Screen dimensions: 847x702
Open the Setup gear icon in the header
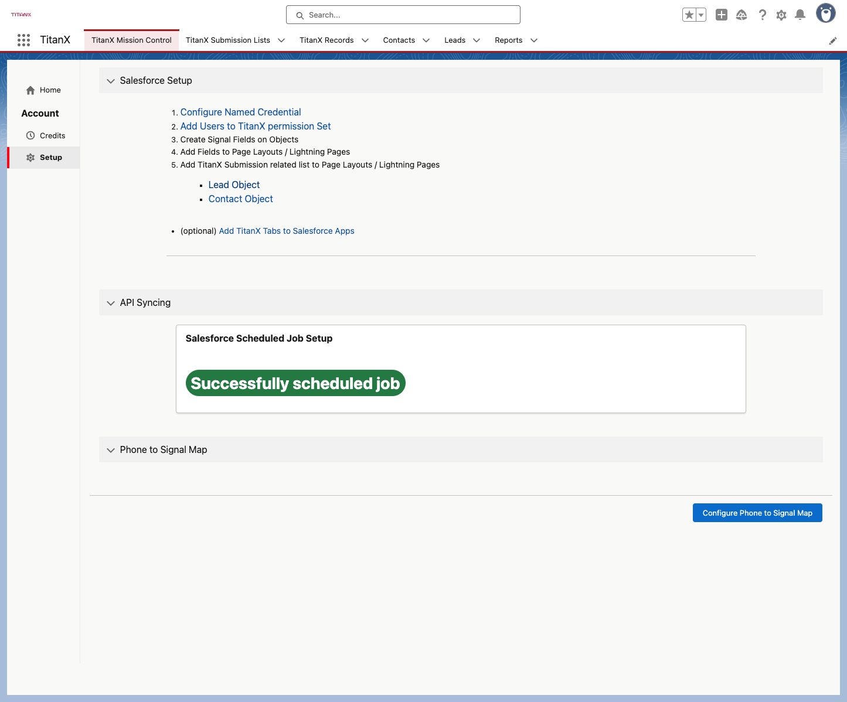click(x=781, y=15)
